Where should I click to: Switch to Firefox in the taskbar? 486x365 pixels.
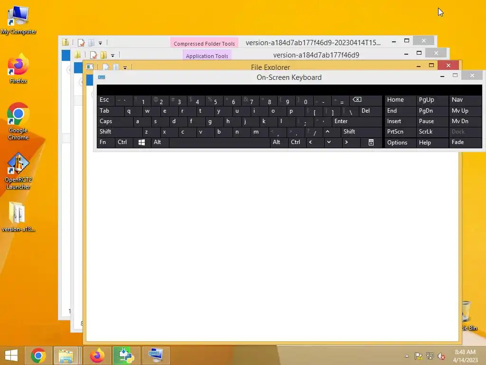(x=97, y=355)
